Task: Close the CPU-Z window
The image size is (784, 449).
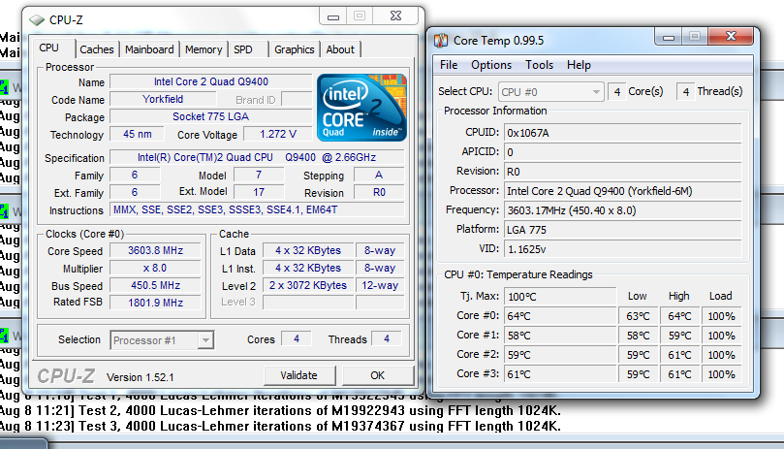Action: 395,16
